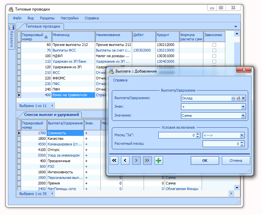Click the Каталоги sidebar icon
Screen dimensions: 262x215
click(11, 27)
